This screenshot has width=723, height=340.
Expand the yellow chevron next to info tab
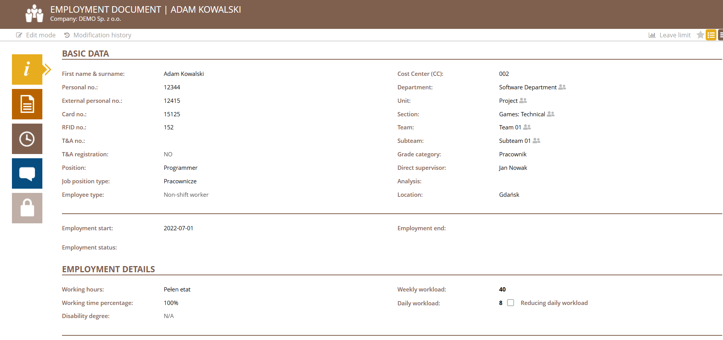click(47, 70)
